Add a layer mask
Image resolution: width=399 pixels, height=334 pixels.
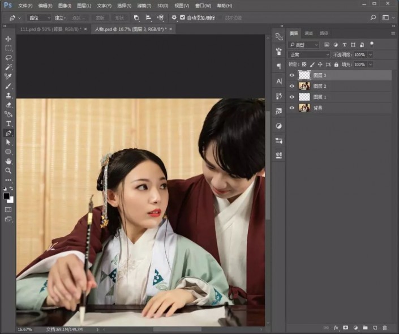click(x=346, y=328)
